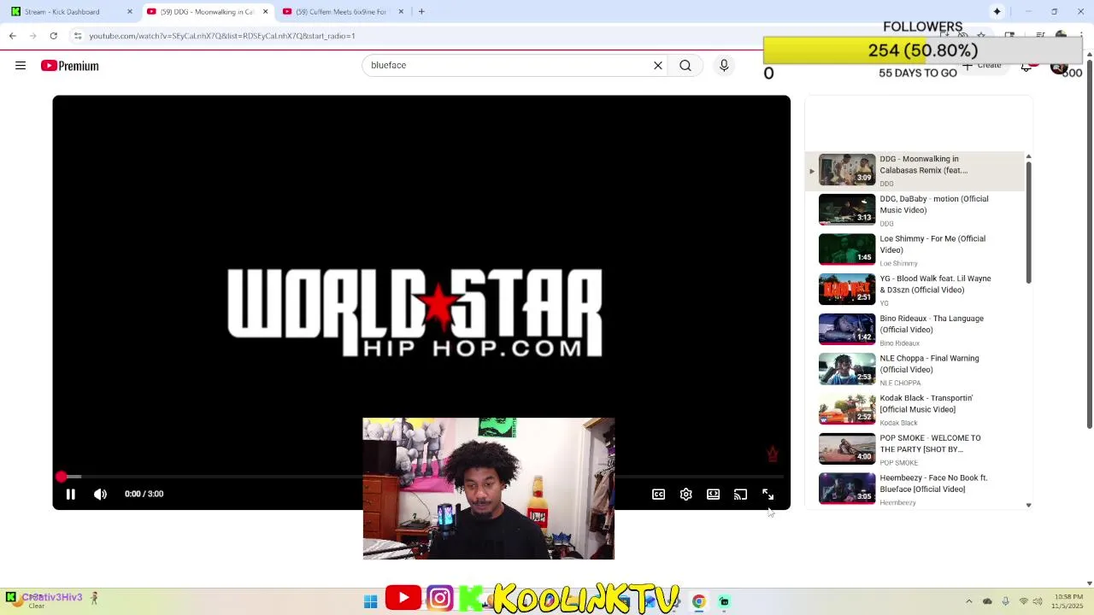Open the YouTube hamburger guide menu

click(21, 66)
